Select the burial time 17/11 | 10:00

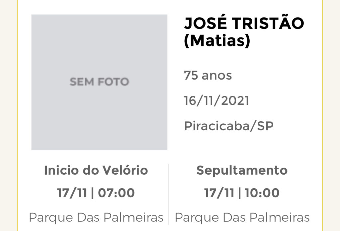(x=242, y=193)
